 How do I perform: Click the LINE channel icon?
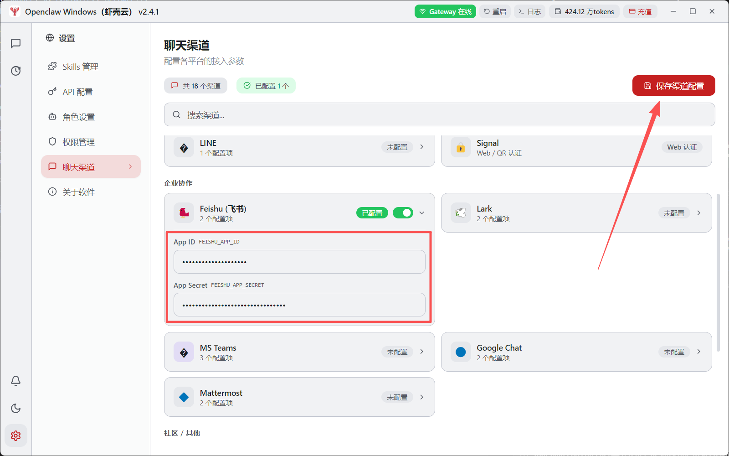[x=184, y=148]
